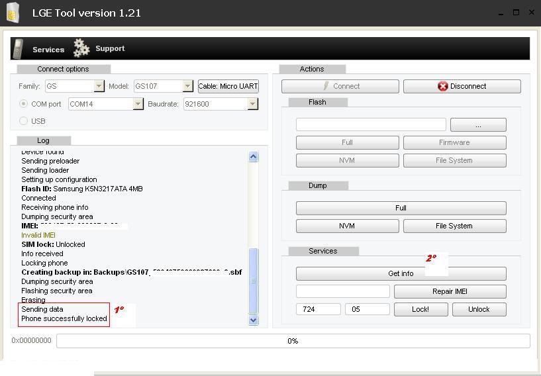Image resolution: width=541 pixels, height=376 pixels.
Task: Click the Info received log line
Action: (x=42, y=254)
